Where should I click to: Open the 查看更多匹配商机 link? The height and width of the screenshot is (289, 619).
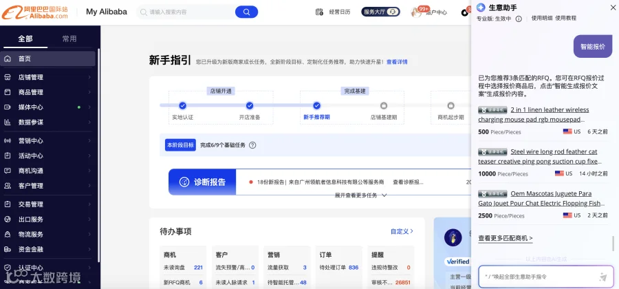(506, 238)
